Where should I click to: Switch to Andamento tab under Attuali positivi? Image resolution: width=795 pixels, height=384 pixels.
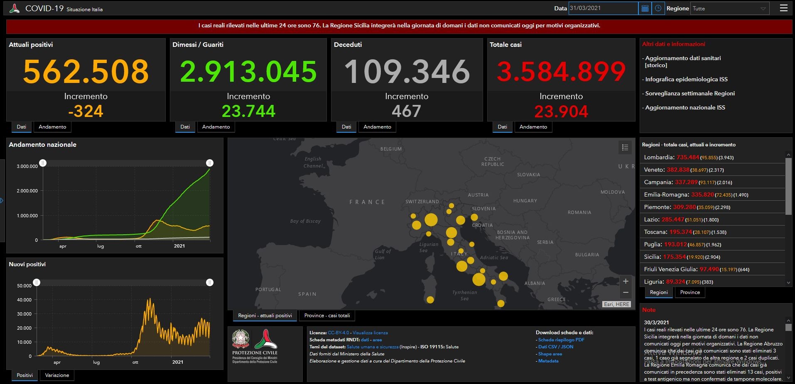point(52,127)
